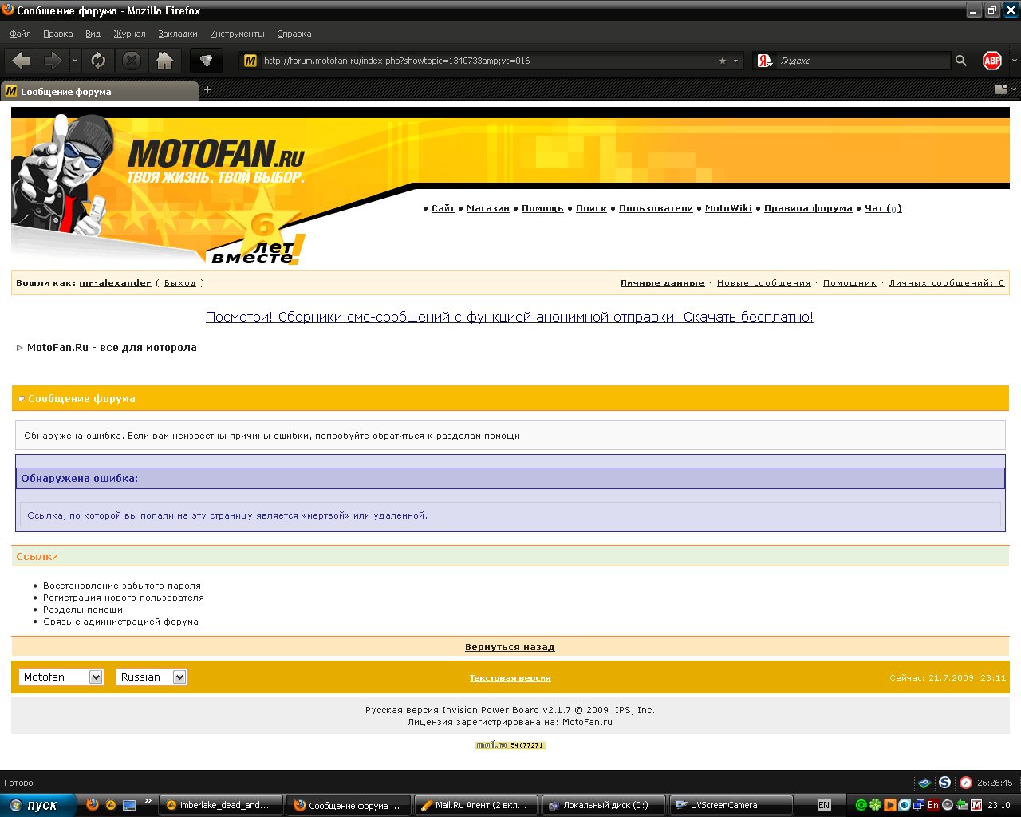Open the Сайт navigation link
This screenshot has height=817, width=1021.
click(443, 208)
